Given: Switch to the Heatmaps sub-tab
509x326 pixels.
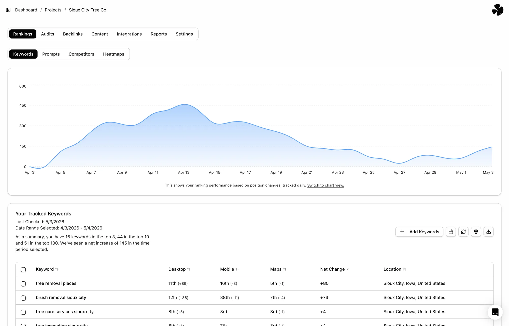Looking at the screenshot, I should (114, 54).
